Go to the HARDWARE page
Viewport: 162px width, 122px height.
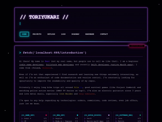pos(90,34)
